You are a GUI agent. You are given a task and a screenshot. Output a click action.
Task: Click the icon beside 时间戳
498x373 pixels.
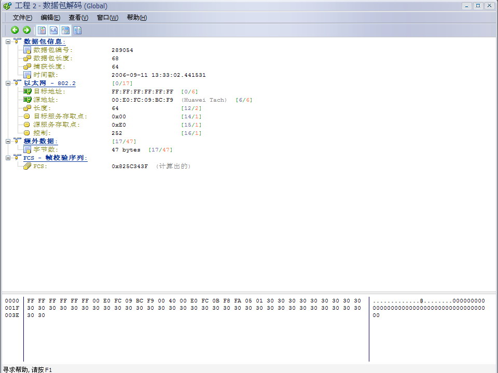[27, 75]
